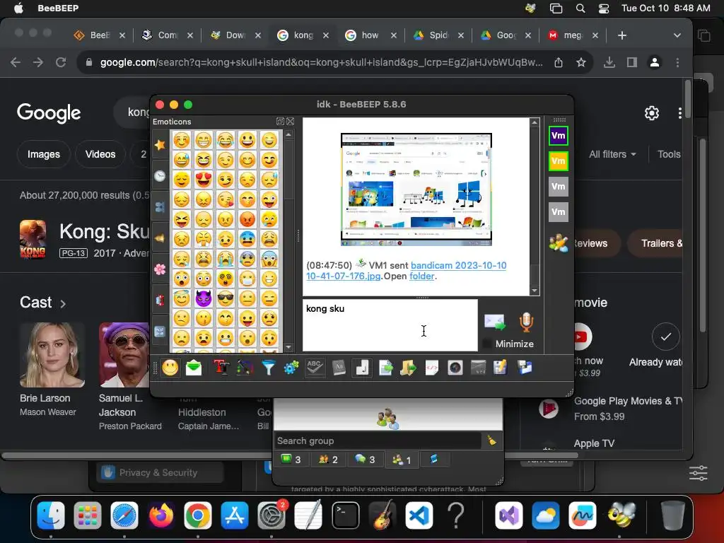Screen dimensions: 724x543
Task: Click the group members icon below avatars
Action: pos(559,243)
